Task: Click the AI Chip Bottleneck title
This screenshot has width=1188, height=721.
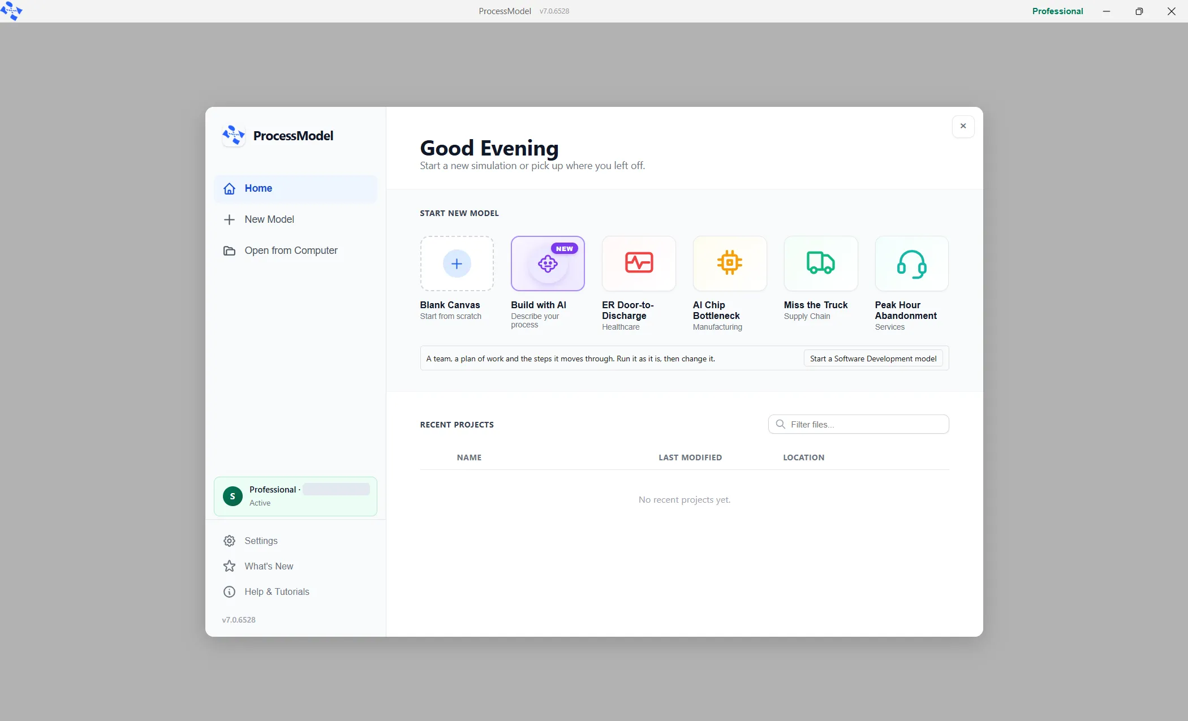Action: point(716,310)
